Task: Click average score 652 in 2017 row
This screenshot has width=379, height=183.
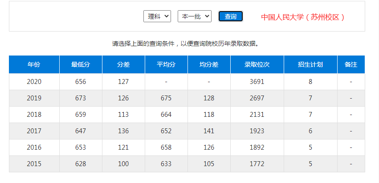Action: (166, 131)
